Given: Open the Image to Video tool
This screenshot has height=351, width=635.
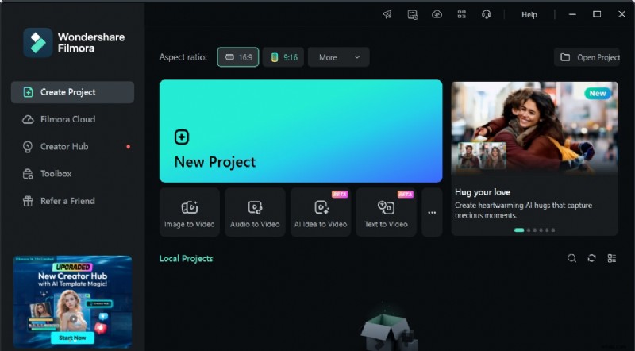Looking at the screenshot, I should (189, 212).
